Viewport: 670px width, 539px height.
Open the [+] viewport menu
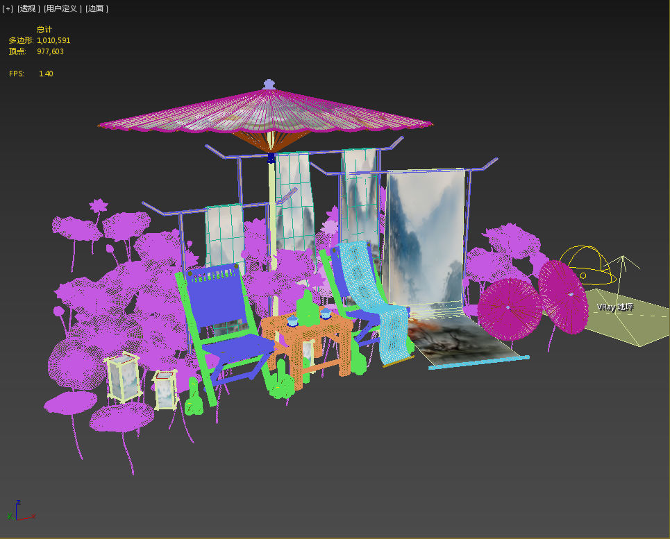click(8, 8)
